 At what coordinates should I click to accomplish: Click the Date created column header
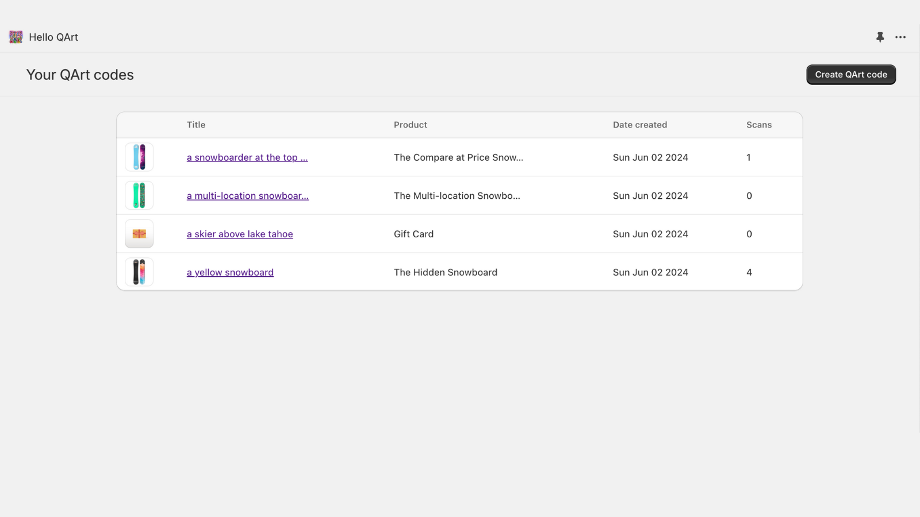[x=640, y=125]
